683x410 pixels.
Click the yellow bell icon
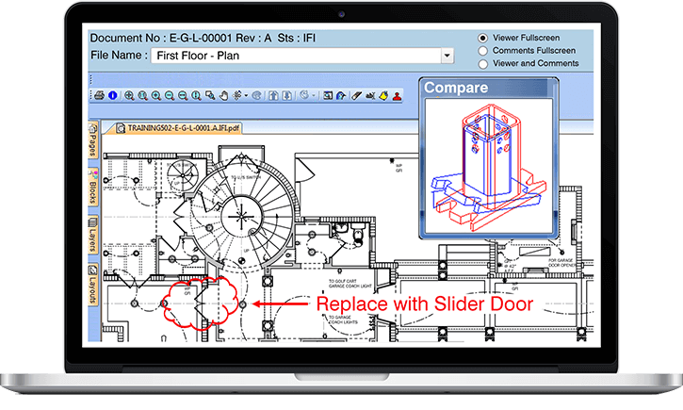click(383, 95)
